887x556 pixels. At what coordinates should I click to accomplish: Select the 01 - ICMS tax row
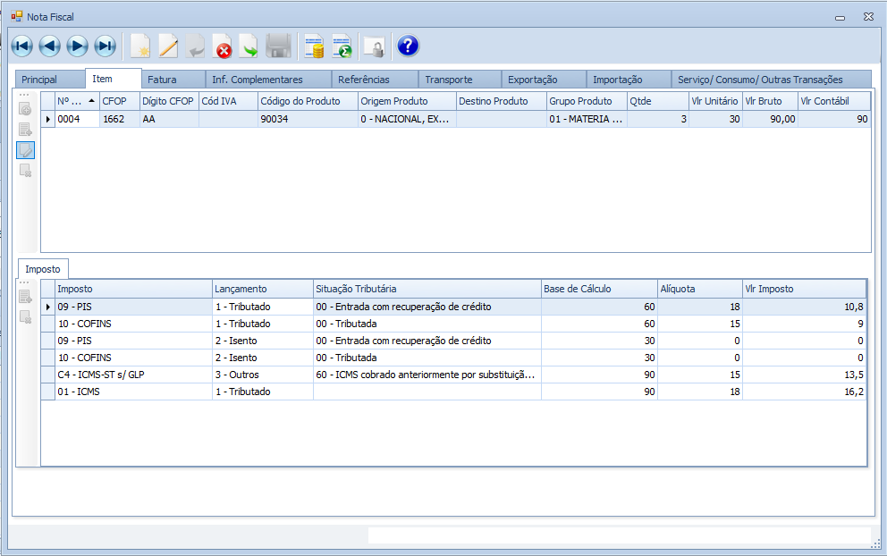[132, 392]
